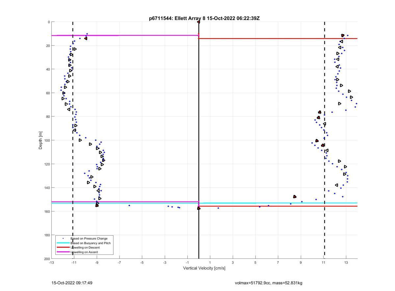Click x-axis tick label '-3'
The height and width of the screenshot is (291, 395).
[165, 263]
